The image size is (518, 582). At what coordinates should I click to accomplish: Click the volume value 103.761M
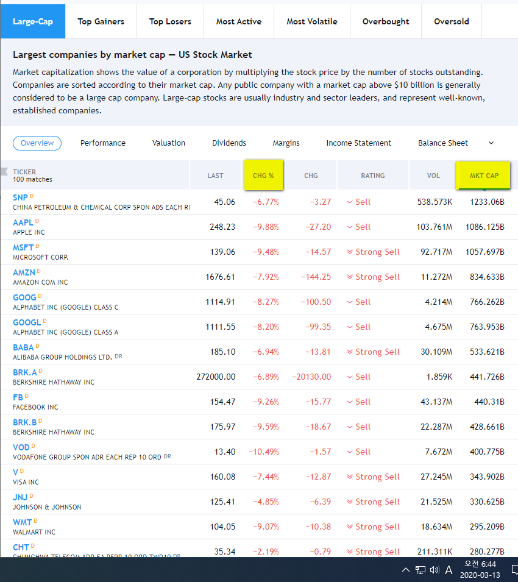tap(434, 227)
